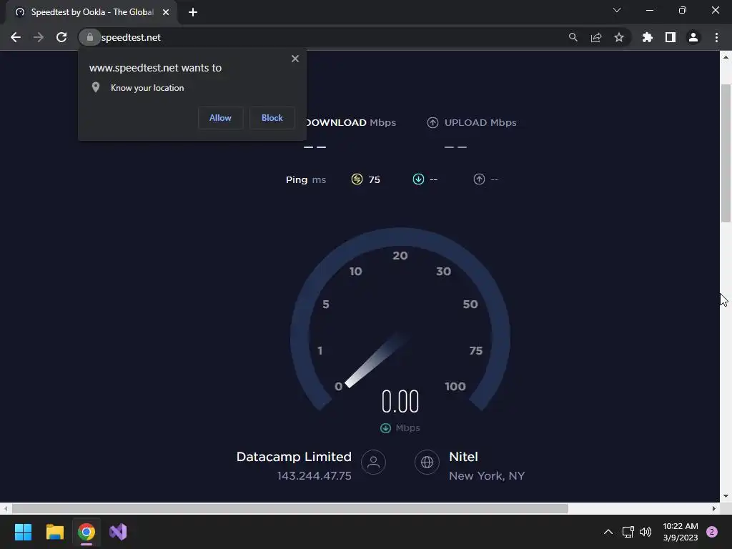The image size is (732, 549).
Task: Click the scroll right arrow
Action: coord(714,508)
